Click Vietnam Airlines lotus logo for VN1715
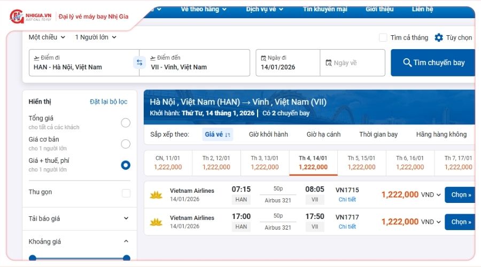 coord(156,195)
